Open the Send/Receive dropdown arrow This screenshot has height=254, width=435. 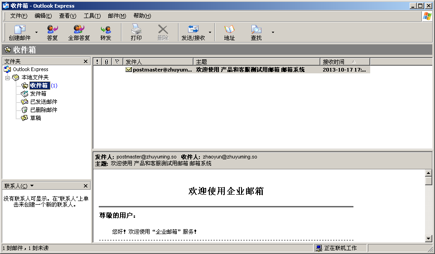coord(210,33)
